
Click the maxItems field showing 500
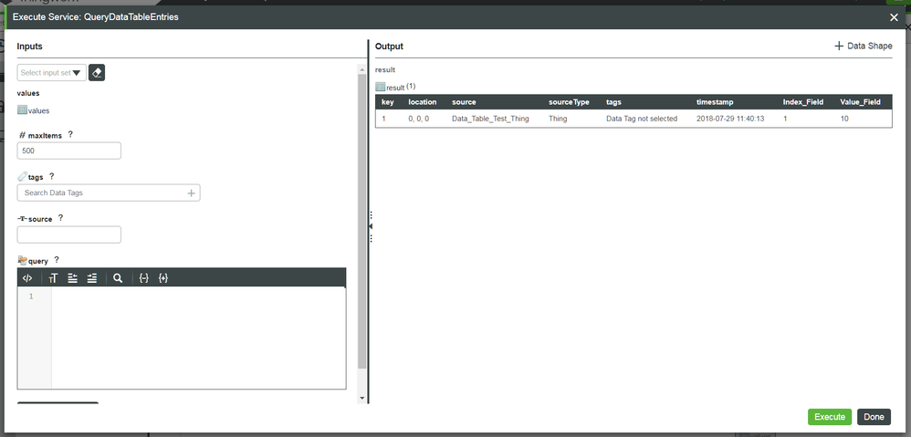[69, 151]
